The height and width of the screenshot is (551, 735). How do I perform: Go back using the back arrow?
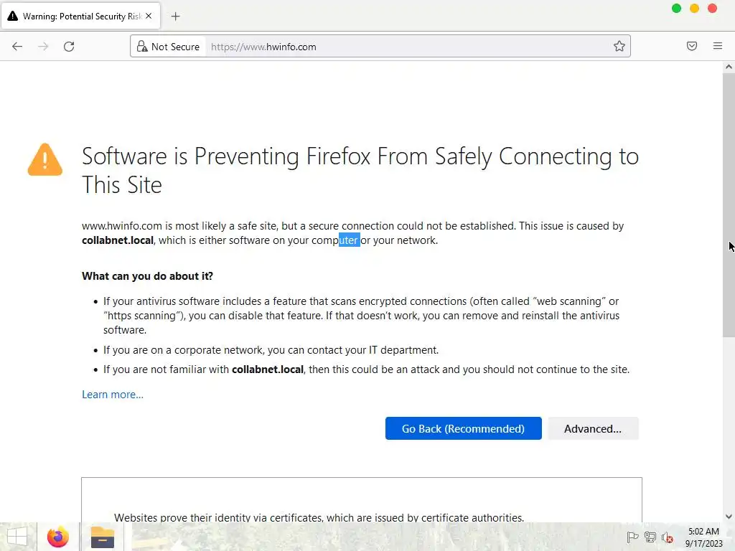(17, 47)
